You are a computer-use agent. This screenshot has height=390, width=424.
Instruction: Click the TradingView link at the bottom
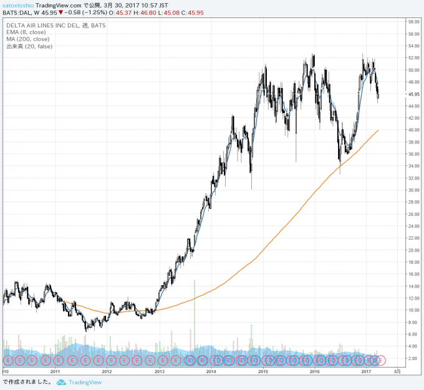coord(85,382)
